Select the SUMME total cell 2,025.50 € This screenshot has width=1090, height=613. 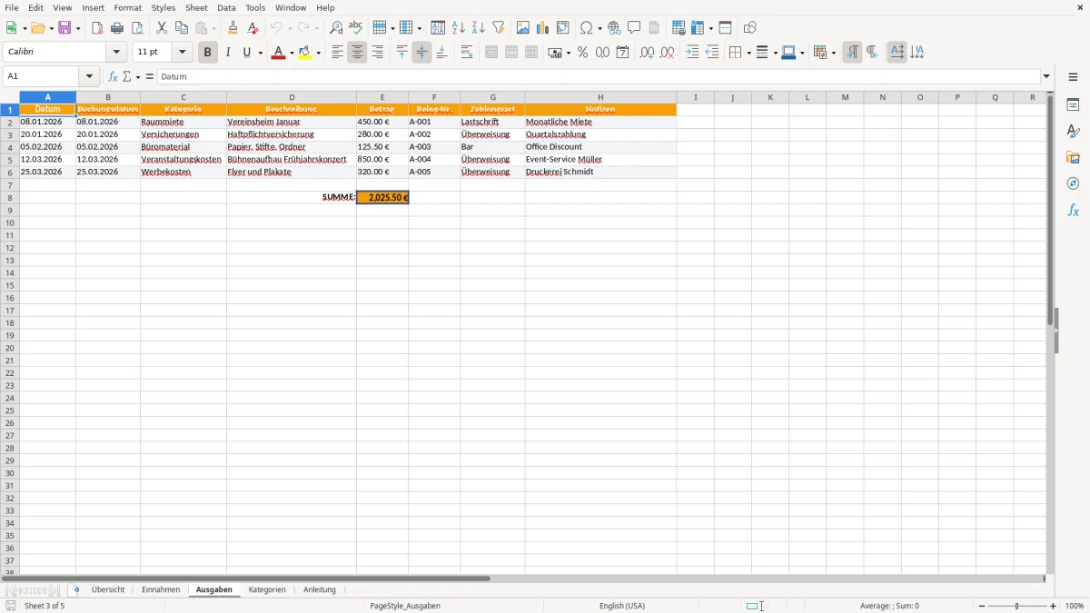click(382, 197)
